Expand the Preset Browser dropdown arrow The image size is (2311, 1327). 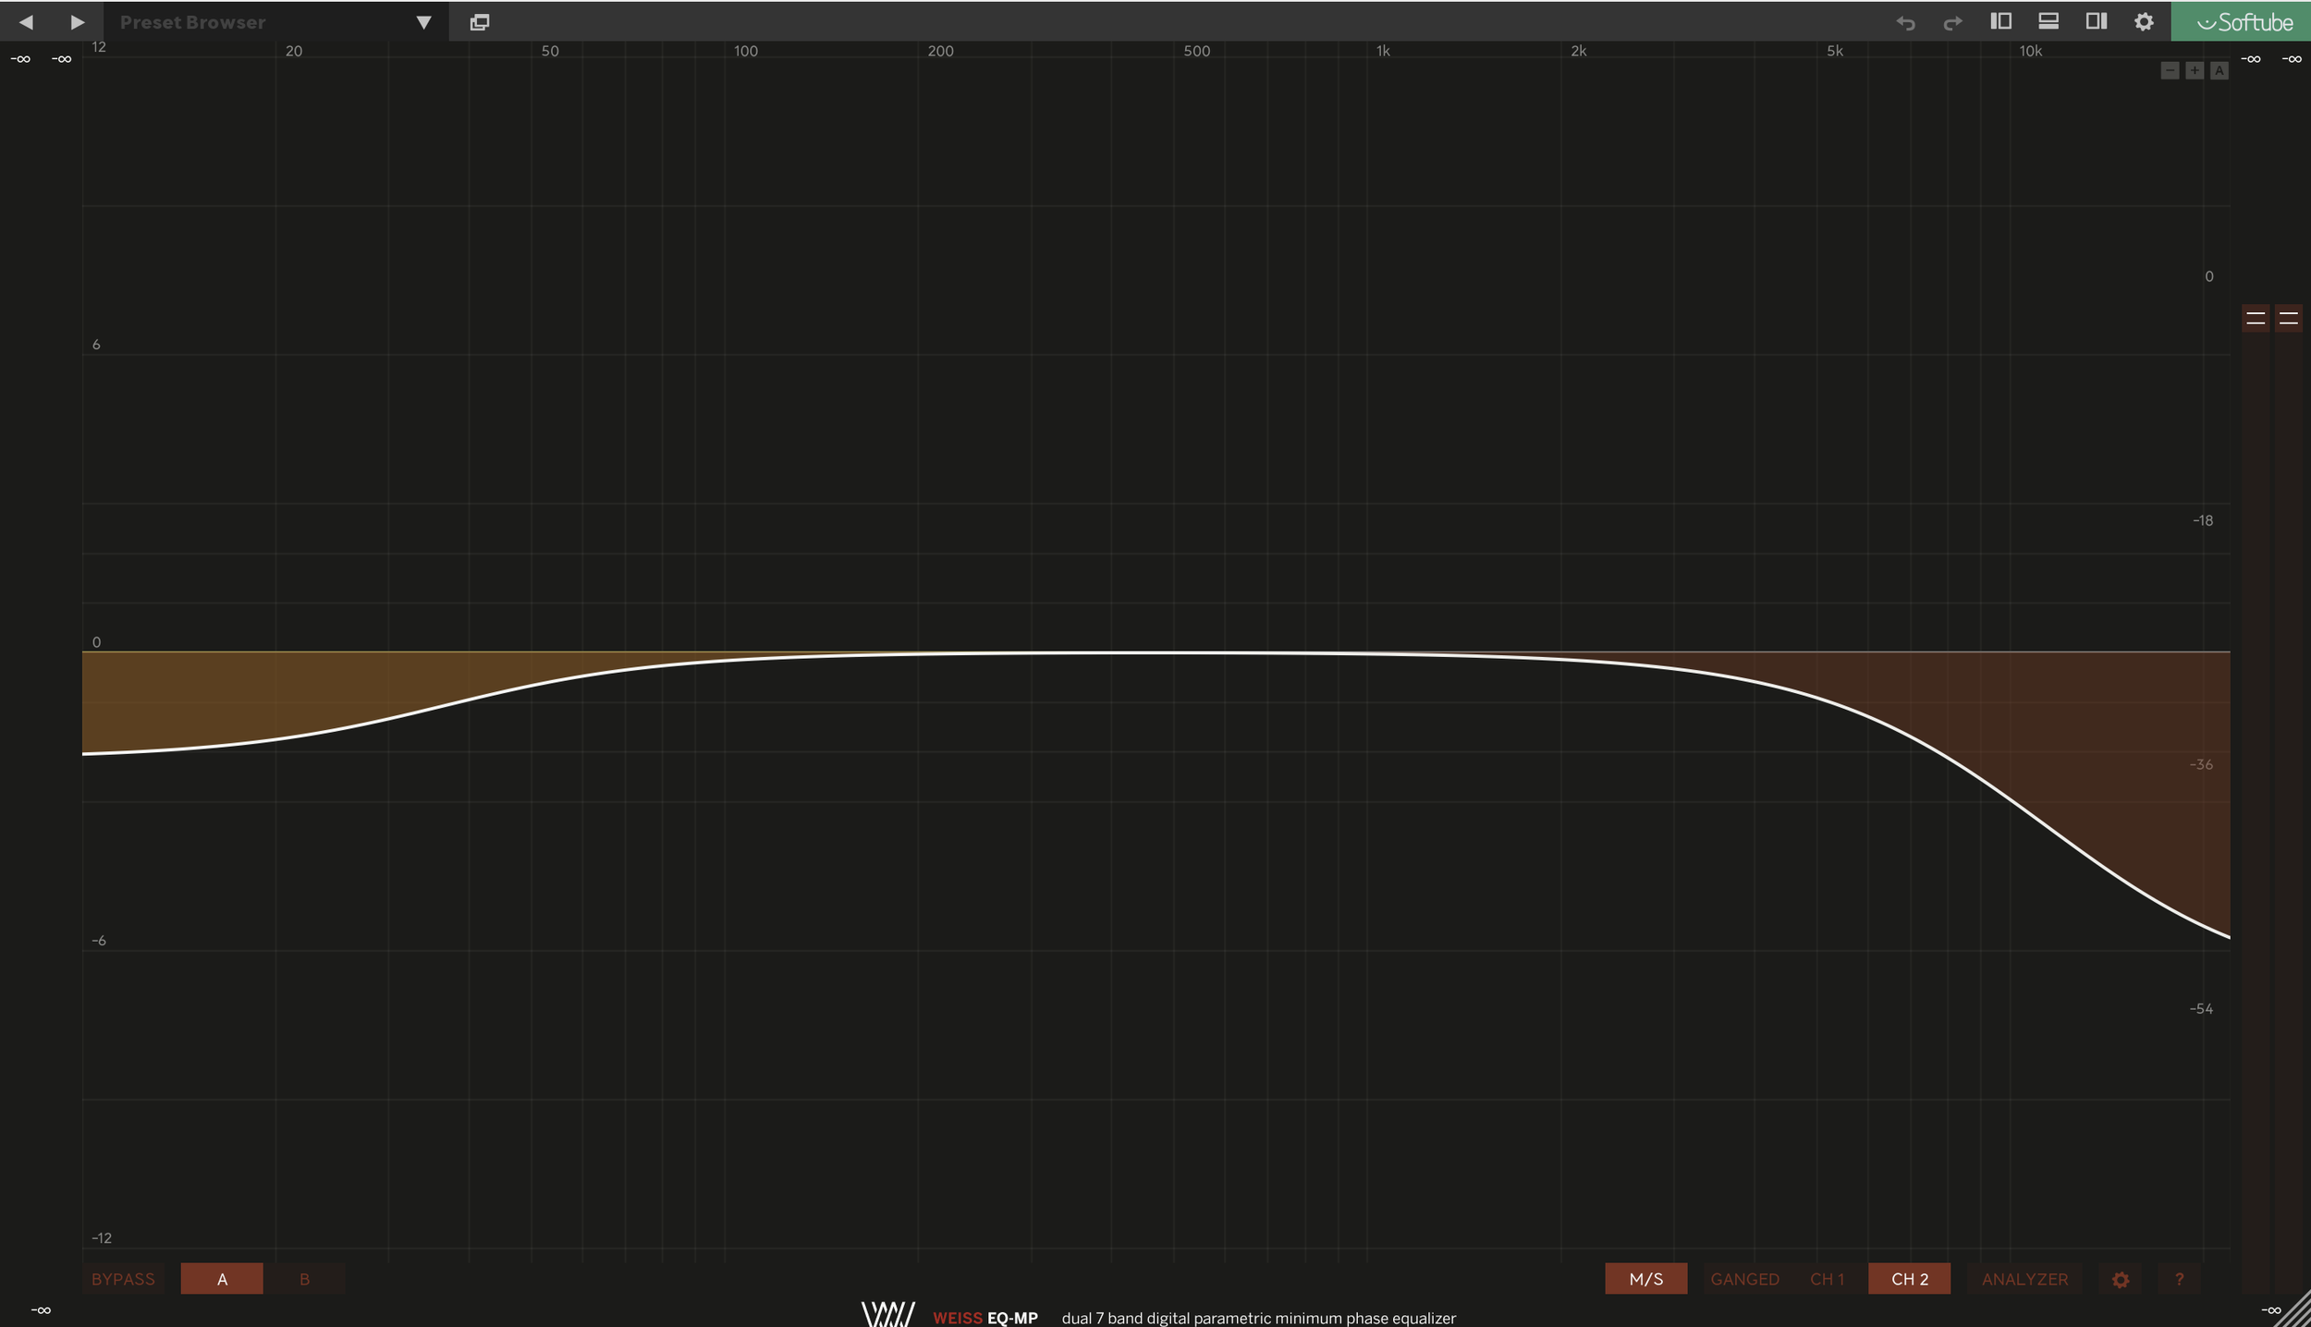point(423,22)
